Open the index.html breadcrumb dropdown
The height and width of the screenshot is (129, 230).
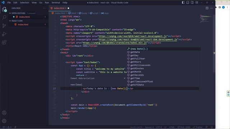[x=59, y=13]
